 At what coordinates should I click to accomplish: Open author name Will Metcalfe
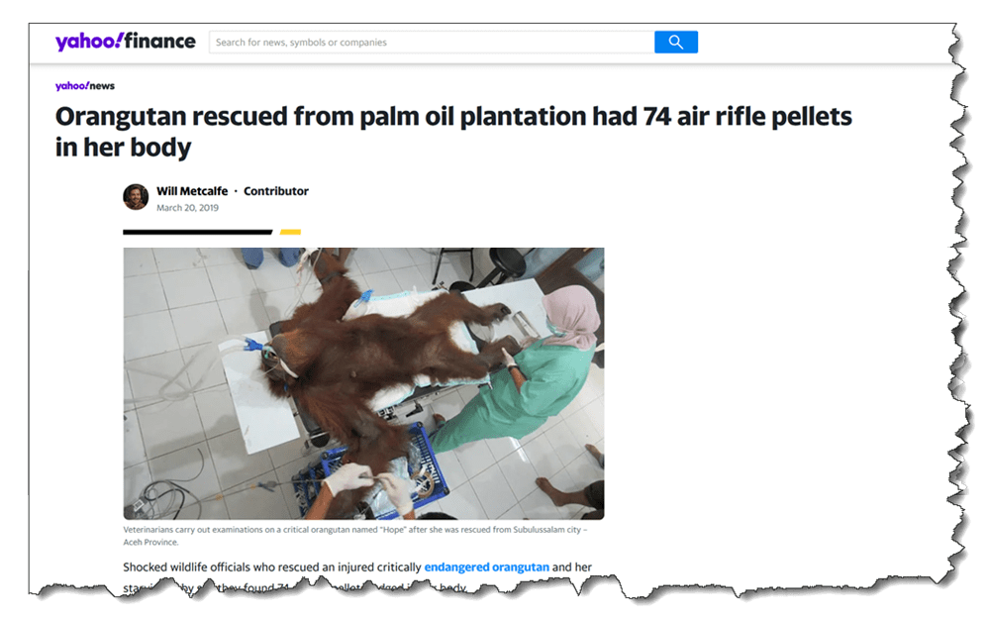[192, 191]
